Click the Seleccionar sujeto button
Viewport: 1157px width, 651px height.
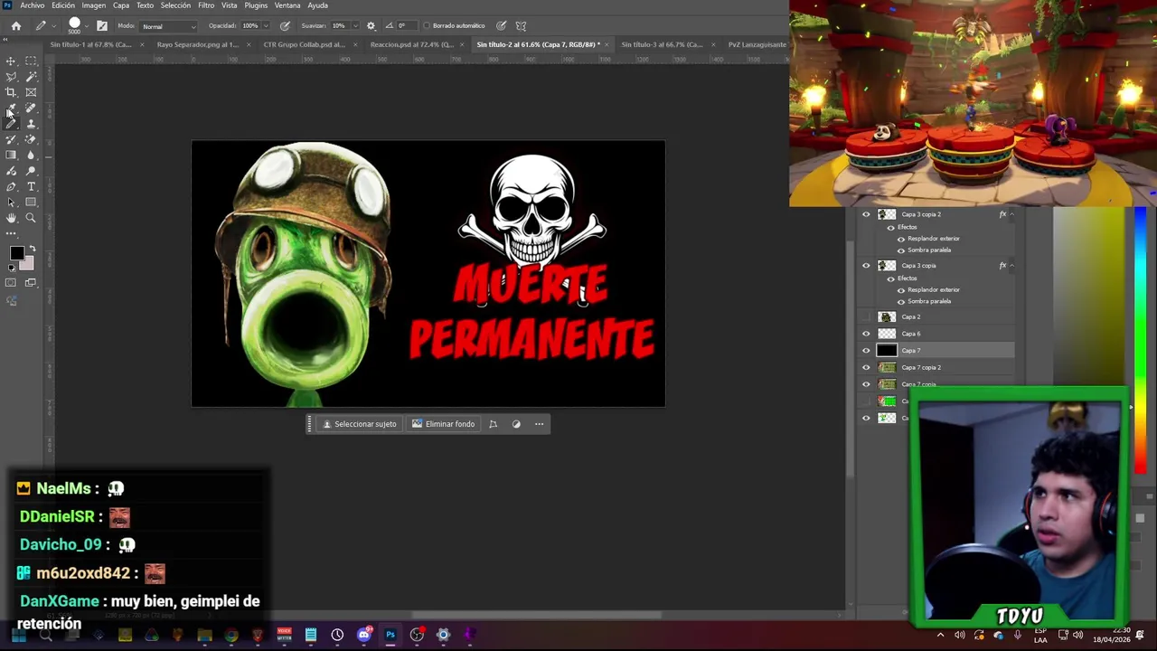[x=359, y=424]
